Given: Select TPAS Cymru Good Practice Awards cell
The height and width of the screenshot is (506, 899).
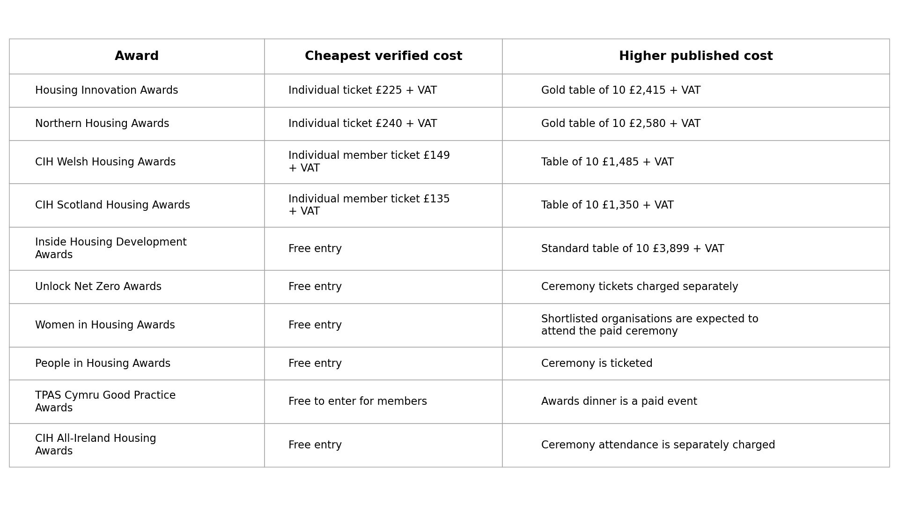Looking at the screenshot, I should point(137,402).
